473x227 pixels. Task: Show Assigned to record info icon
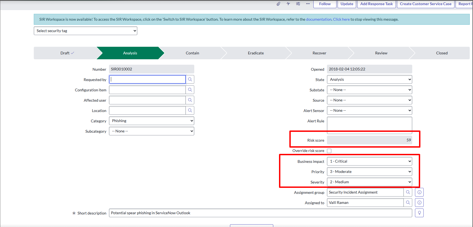(x=419, y=203)
